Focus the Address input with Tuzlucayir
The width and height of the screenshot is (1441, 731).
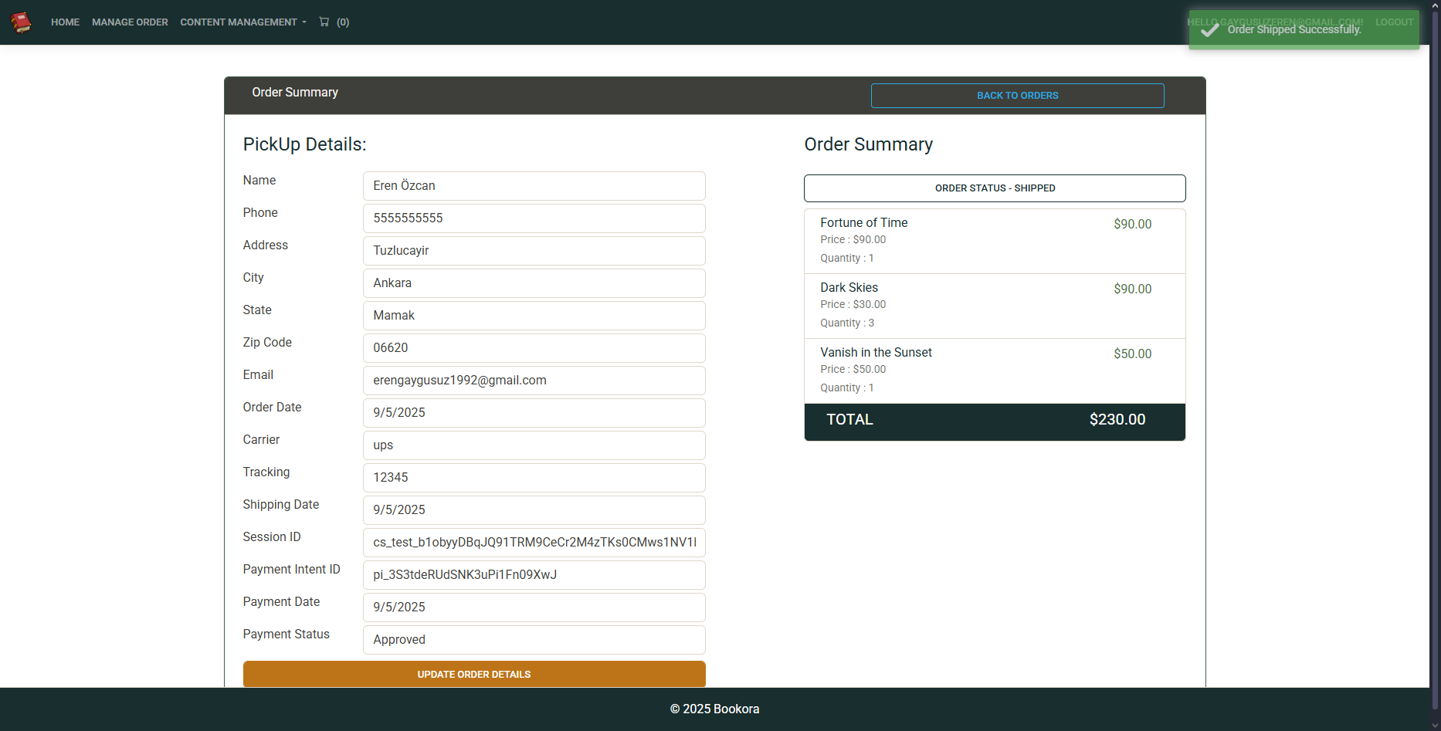click(x=534, y=251)
